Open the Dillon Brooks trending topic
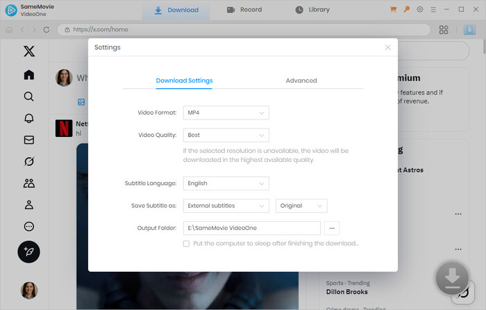This screenshot has width=486, height=310. pyautogui.click(x=346, y=292)
